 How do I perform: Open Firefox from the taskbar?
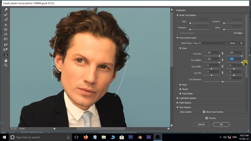pos(85,137)
